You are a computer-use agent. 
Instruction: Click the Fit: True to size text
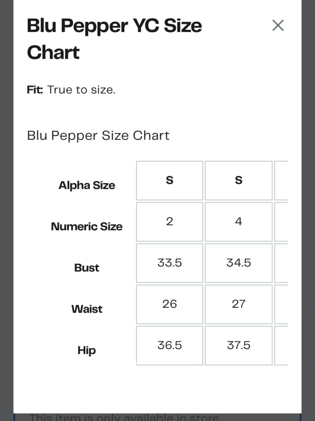coord(71,90)
